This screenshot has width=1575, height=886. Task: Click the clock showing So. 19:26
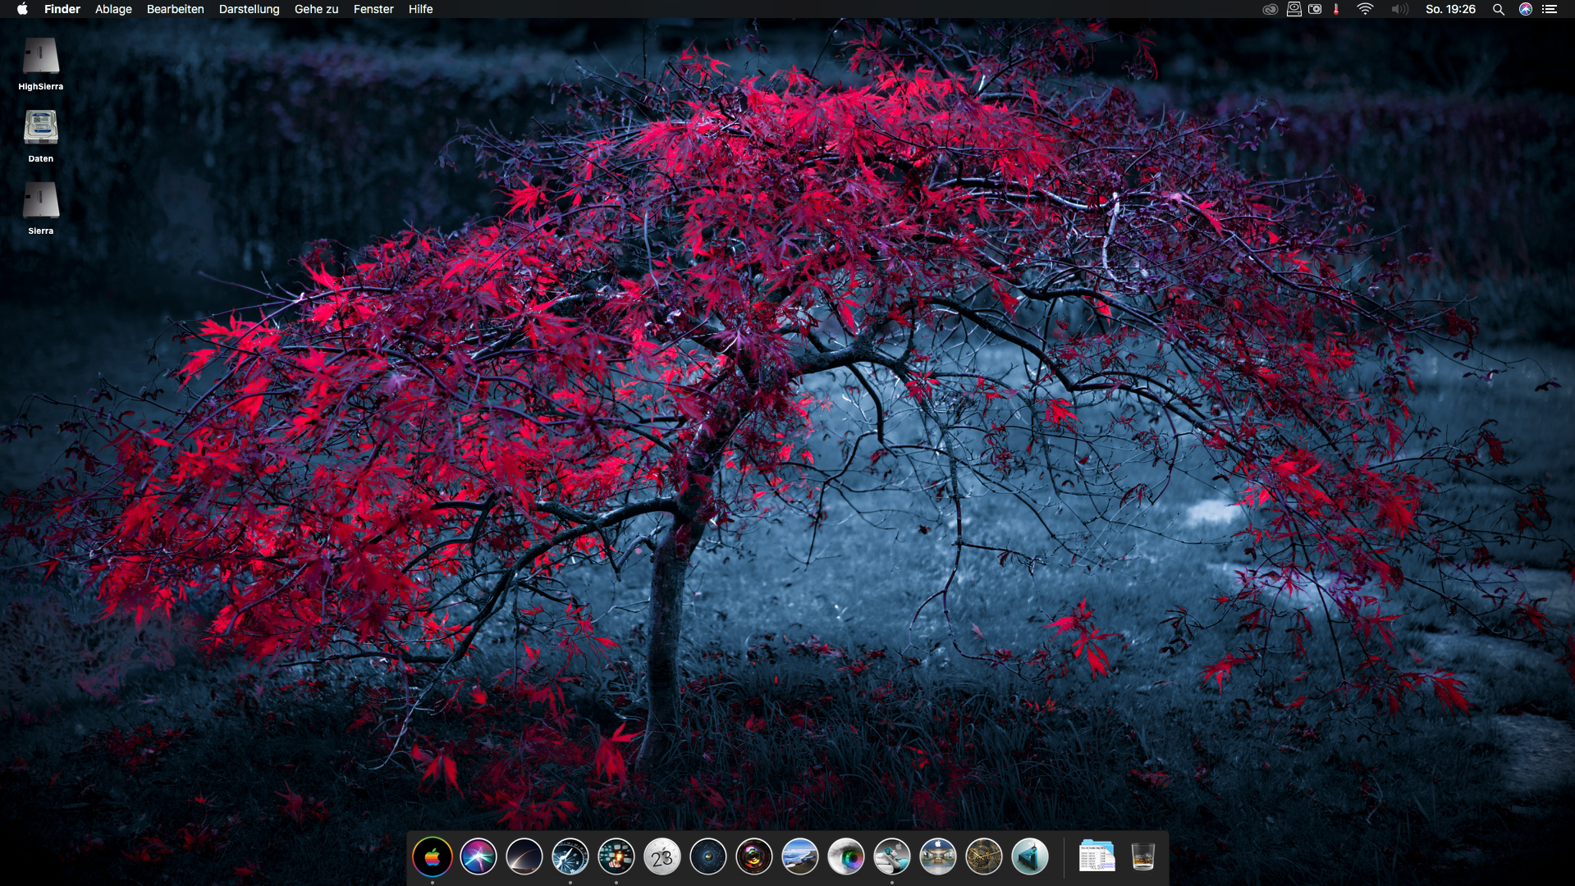(x=1450, y=9)
